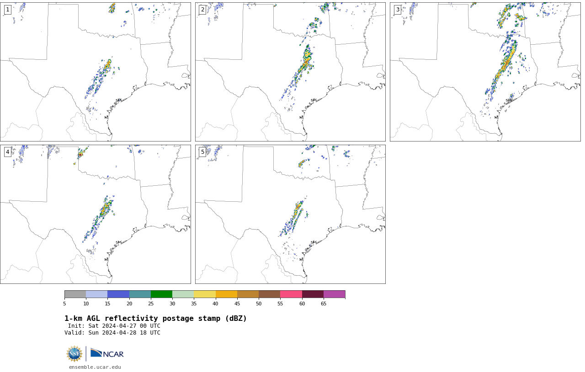The width and height of the screenshot is (585, 372).
Task: Click the member number 1 label box
Action: (x=7, y=10)
